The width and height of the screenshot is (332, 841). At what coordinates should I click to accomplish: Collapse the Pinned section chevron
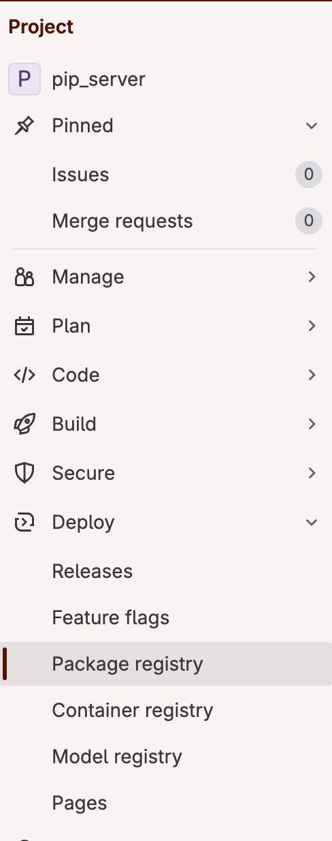click(312, 125)
